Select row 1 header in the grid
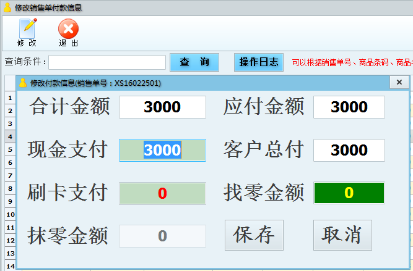 tap(10, 98)
